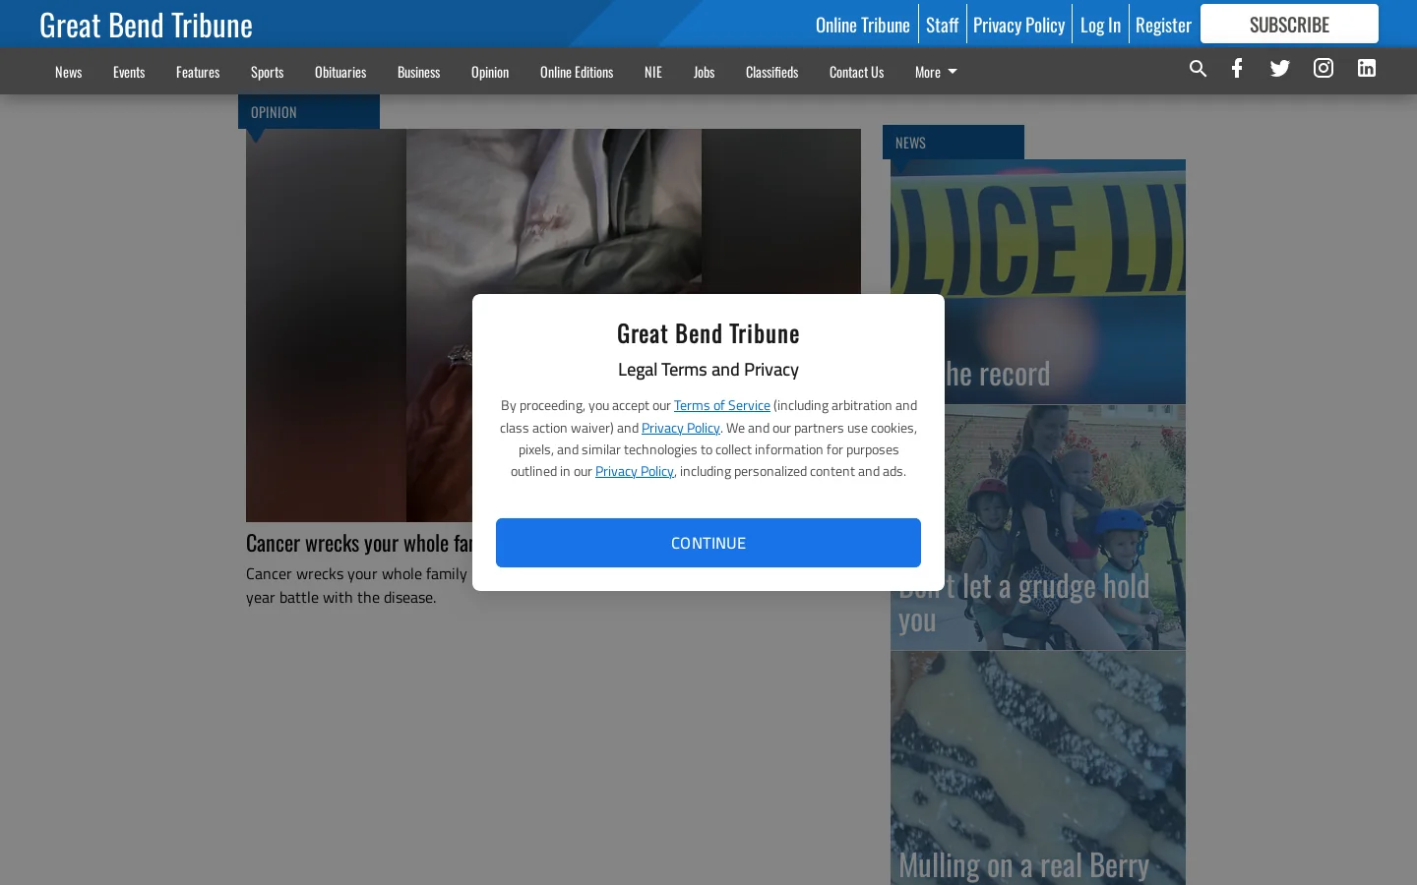Viewport: 1417px width, 885px height.
Task: Open the main cancer article image
Action: 553,325
